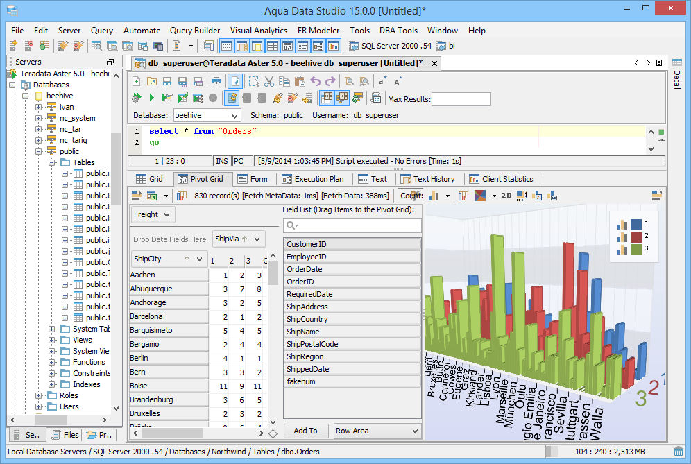Screen dimensions: 691x464
Task: Click green legend swatch for series 3
Action: (x=636, y=250)
